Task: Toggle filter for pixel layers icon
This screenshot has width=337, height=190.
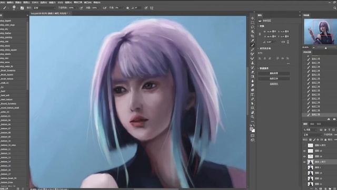Action: coord(321,130)
